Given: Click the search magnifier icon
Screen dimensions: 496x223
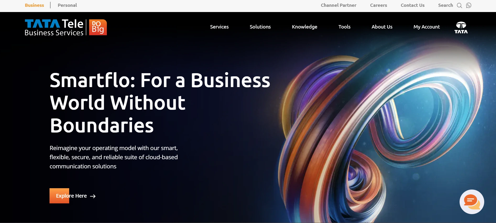Looking at the screenshot, I should pyautogui.click(x=459, y=5).
